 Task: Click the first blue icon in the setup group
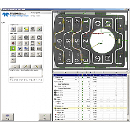(x=13, y=29)
